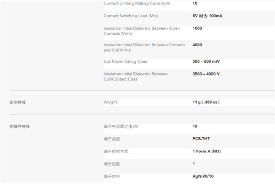Click Insulation Dielectric Between Coil/Contact Class label
The image size is (275, 184).
pyautogui.click(x=135, y=76)
